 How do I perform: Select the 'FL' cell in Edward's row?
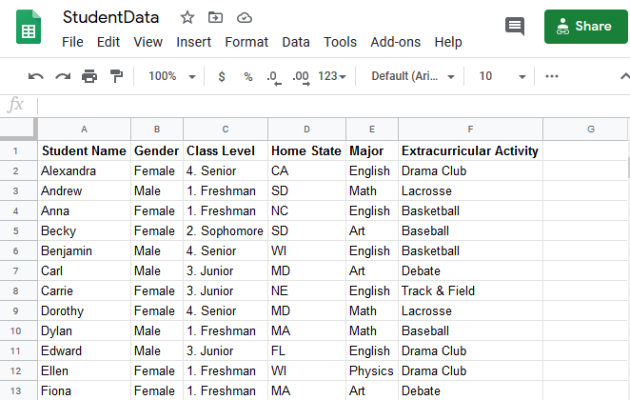point(306,350)
